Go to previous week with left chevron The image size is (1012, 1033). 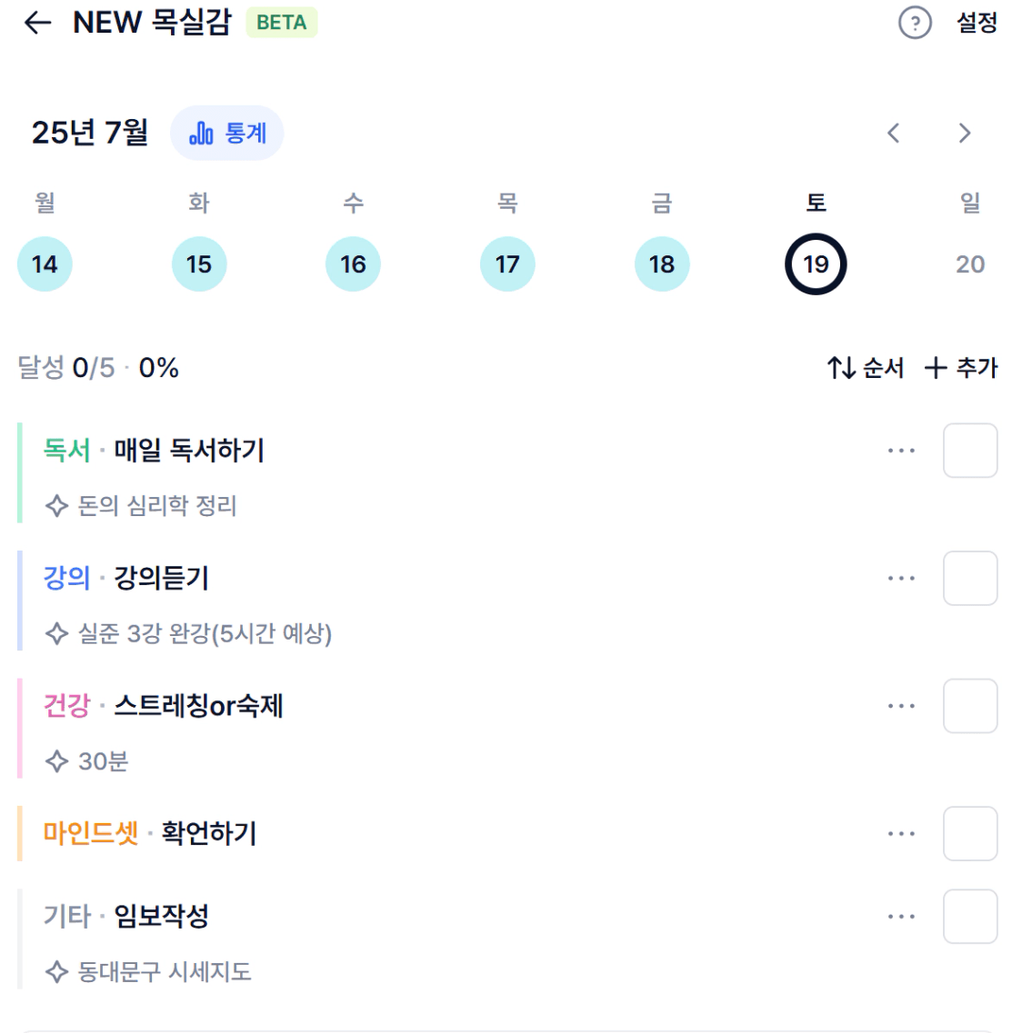click(893, 133)
